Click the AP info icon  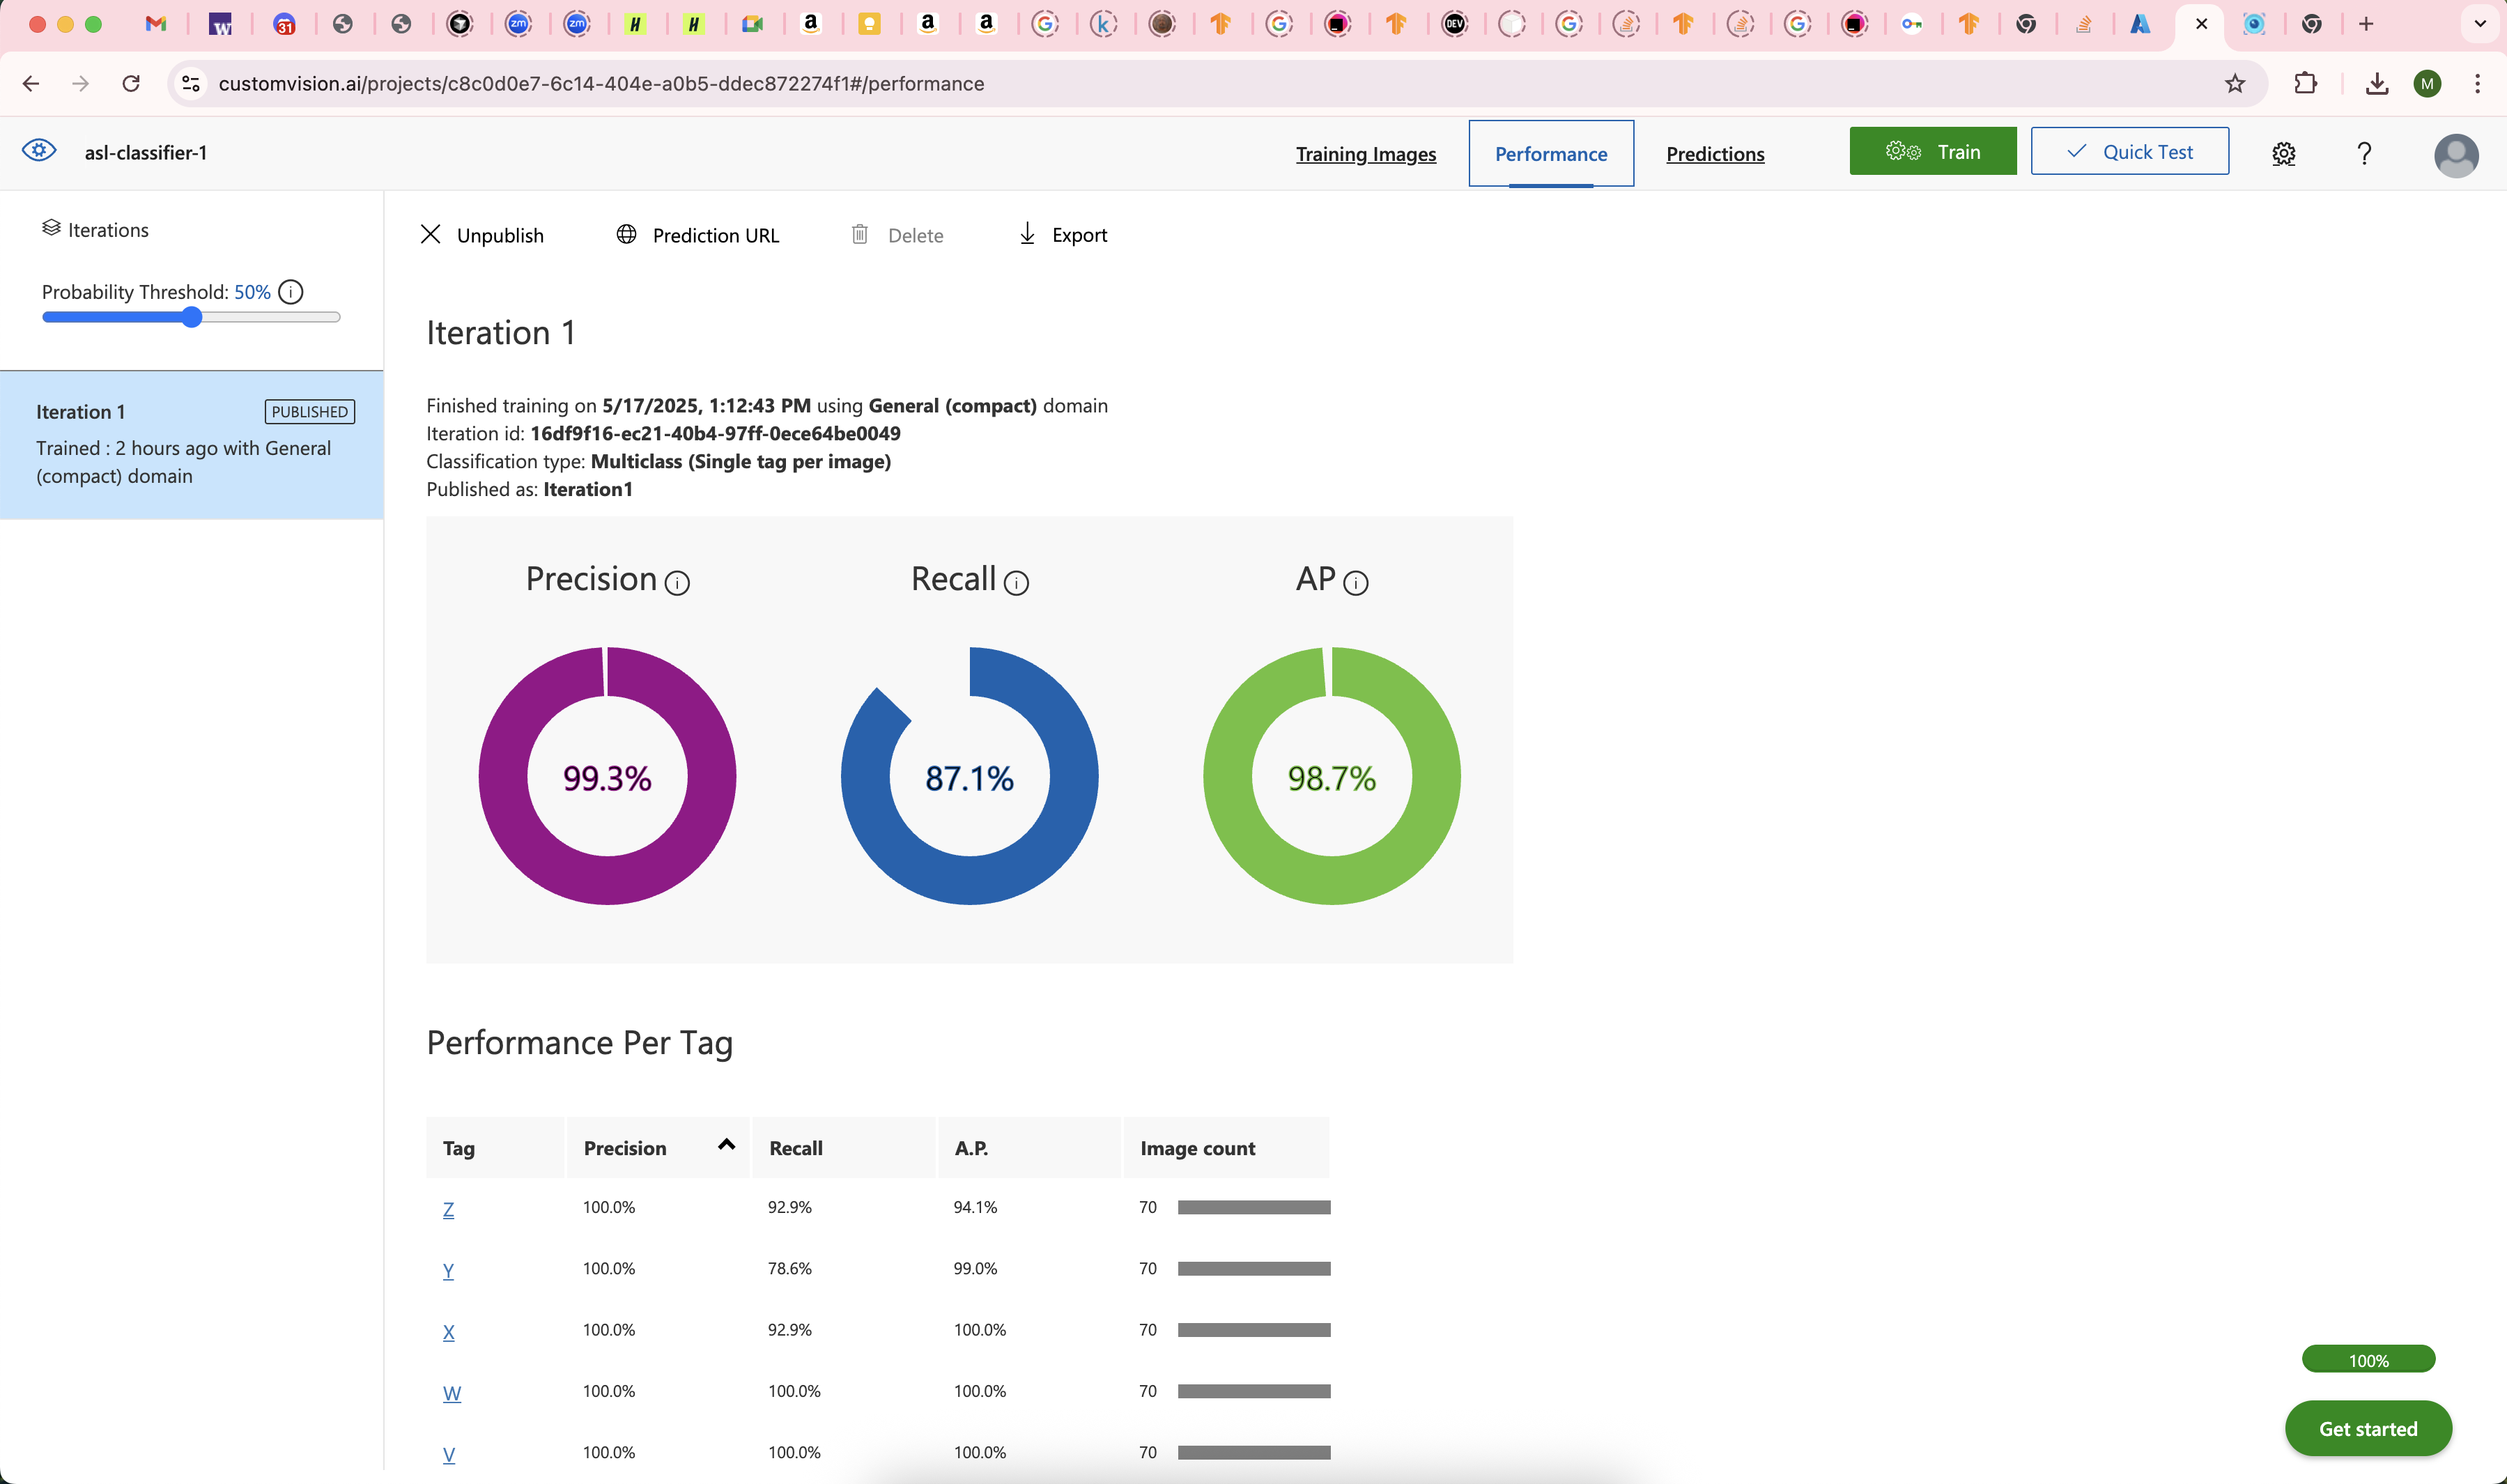pyautogui.click(x=1355, y=583)
